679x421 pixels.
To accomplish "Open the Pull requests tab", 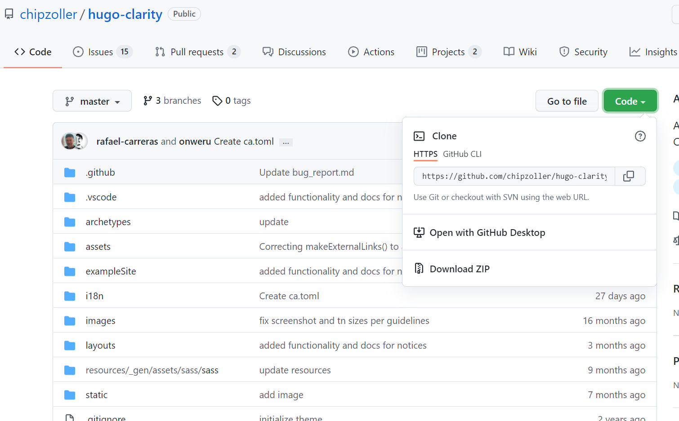I will pos(197,52).
